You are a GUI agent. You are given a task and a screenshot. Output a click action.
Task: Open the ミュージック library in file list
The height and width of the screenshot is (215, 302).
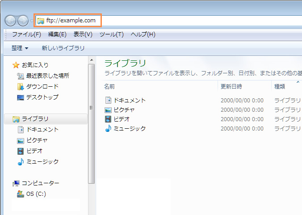click(x=129, y=129)
